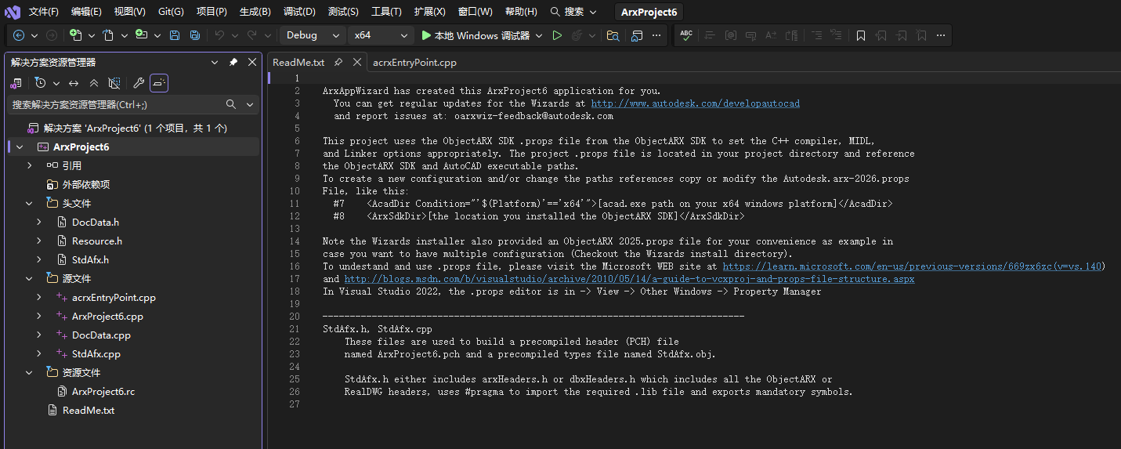Switch Solution Explorer views via the views icon

click(16, 83)
